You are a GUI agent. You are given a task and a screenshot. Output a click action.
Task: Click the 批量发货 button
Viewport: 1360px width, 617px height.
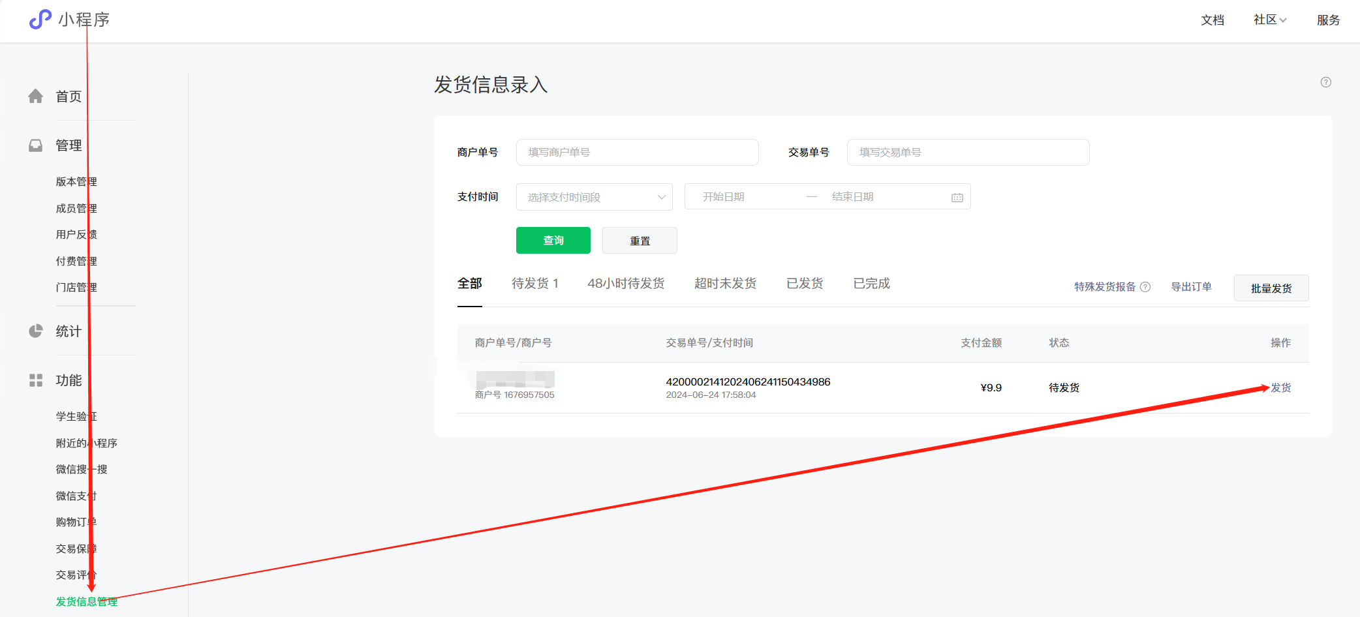pos(1271,288)
